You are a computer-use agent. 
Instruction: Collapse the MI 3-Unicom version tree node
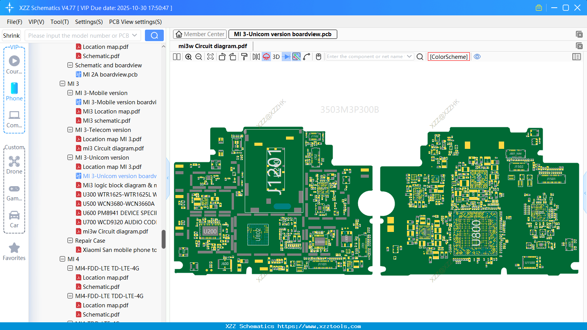(x=70, y=157)
